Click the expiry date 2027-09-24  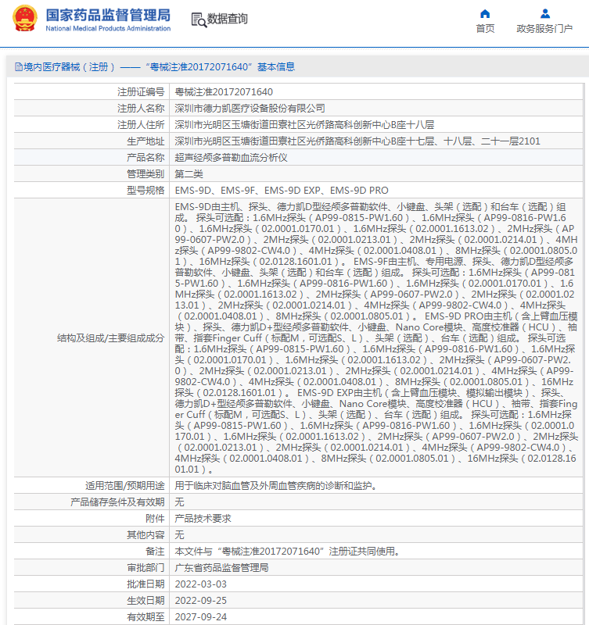point(200,616)
